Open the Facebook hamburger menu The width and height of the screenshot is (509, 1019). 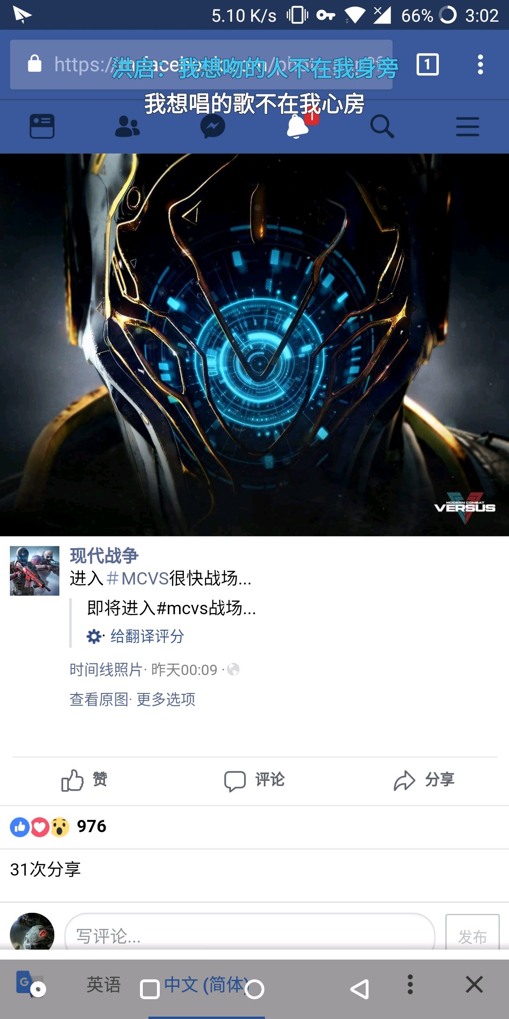coord(468,127)
